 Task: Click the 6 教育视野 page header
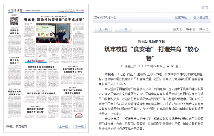(x=15, y=10)
